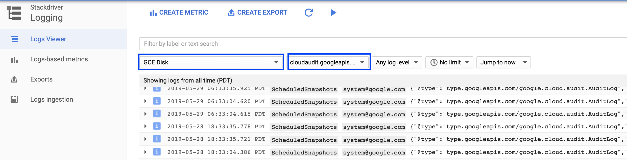Viewport: 627px width, 160px height.
Task: Click the Create Metric bar chart icon
Action: [153, 13]
